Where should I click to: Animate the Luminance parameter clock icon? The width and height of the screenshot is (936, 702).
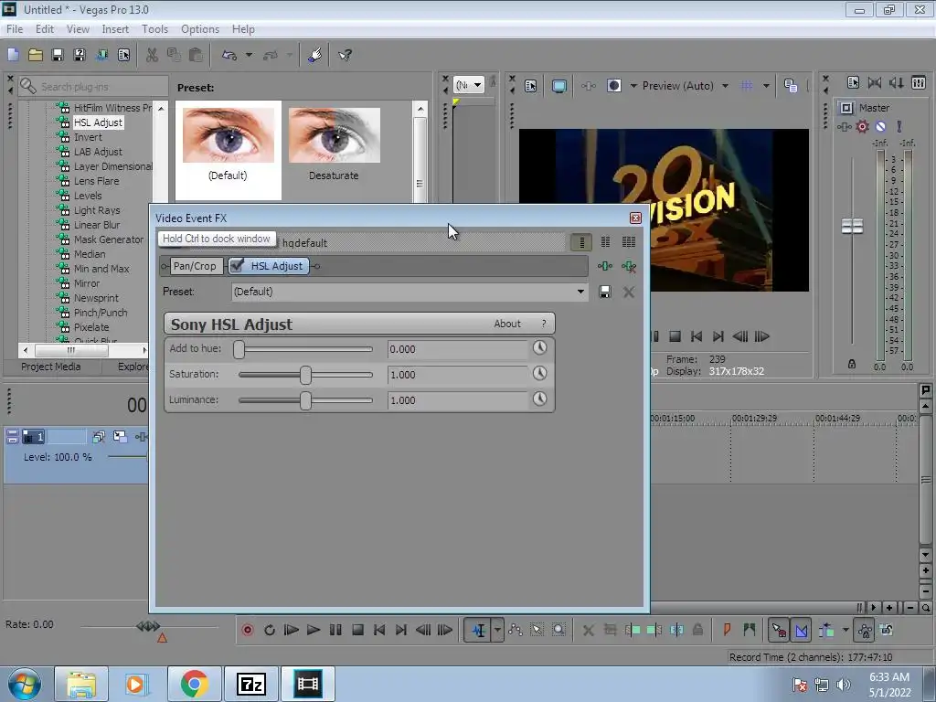tap(539, 399)
